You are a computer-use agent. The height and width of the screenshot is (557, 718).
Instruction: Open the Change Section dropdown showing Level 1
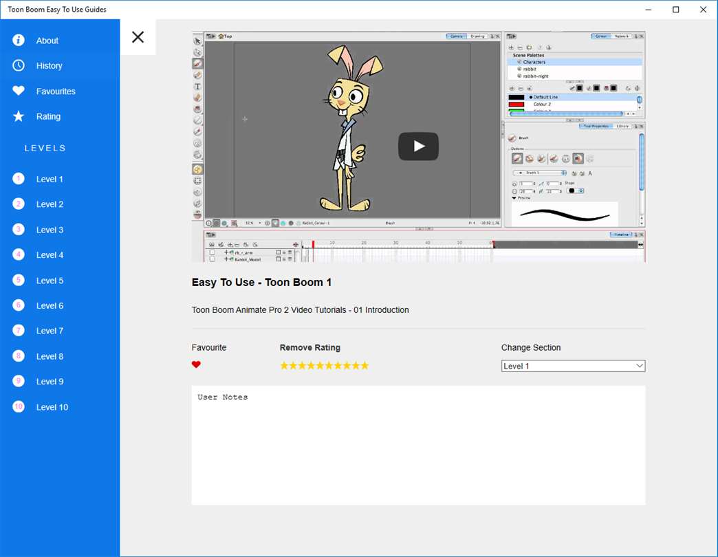pos(574,366)
